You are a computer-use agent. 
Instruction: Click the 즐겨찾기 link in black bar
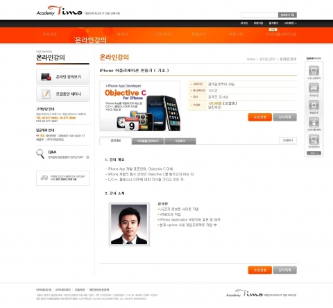273,23
